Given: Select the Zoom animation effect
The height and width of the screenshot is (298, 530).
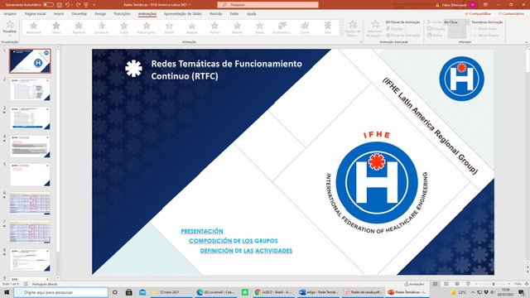Looking at the screenshot, I should [305, 28].
